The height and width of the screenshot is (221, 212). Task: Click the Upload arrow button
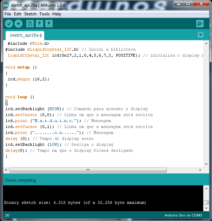click(18, 23)
